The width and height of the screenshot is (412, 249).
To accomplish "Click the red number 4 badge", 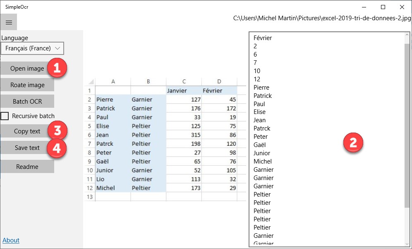I will [57, 148].
